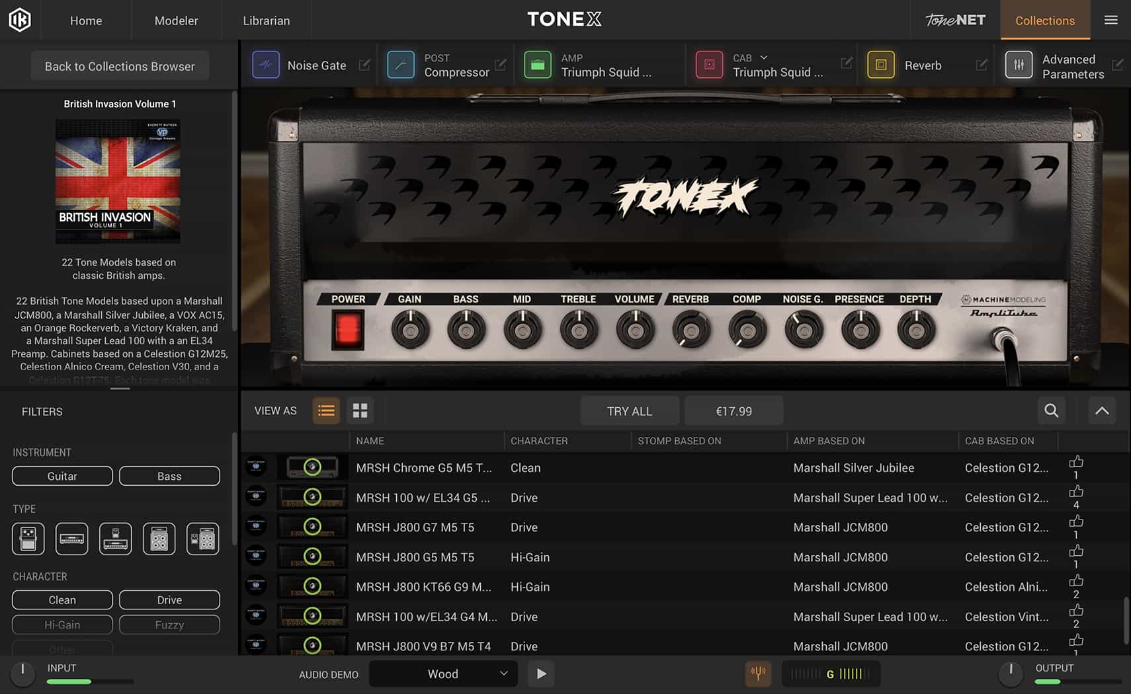The height and width of the screenshot is (694, 1131).
Task: Switch to list view
Action: pos(326,410)
